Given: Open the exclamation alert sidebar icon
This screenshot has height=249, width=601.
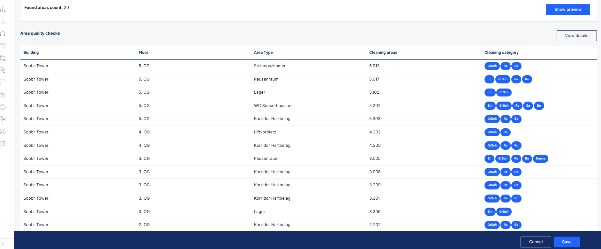Looking at the screenshot, I should [3, 107].
